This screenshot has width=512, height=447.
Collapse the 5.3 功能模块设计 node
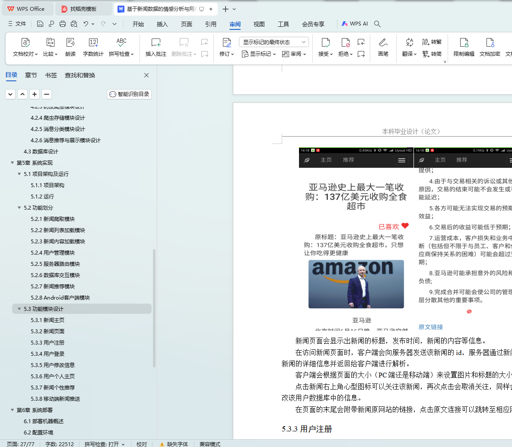point(19,309)
